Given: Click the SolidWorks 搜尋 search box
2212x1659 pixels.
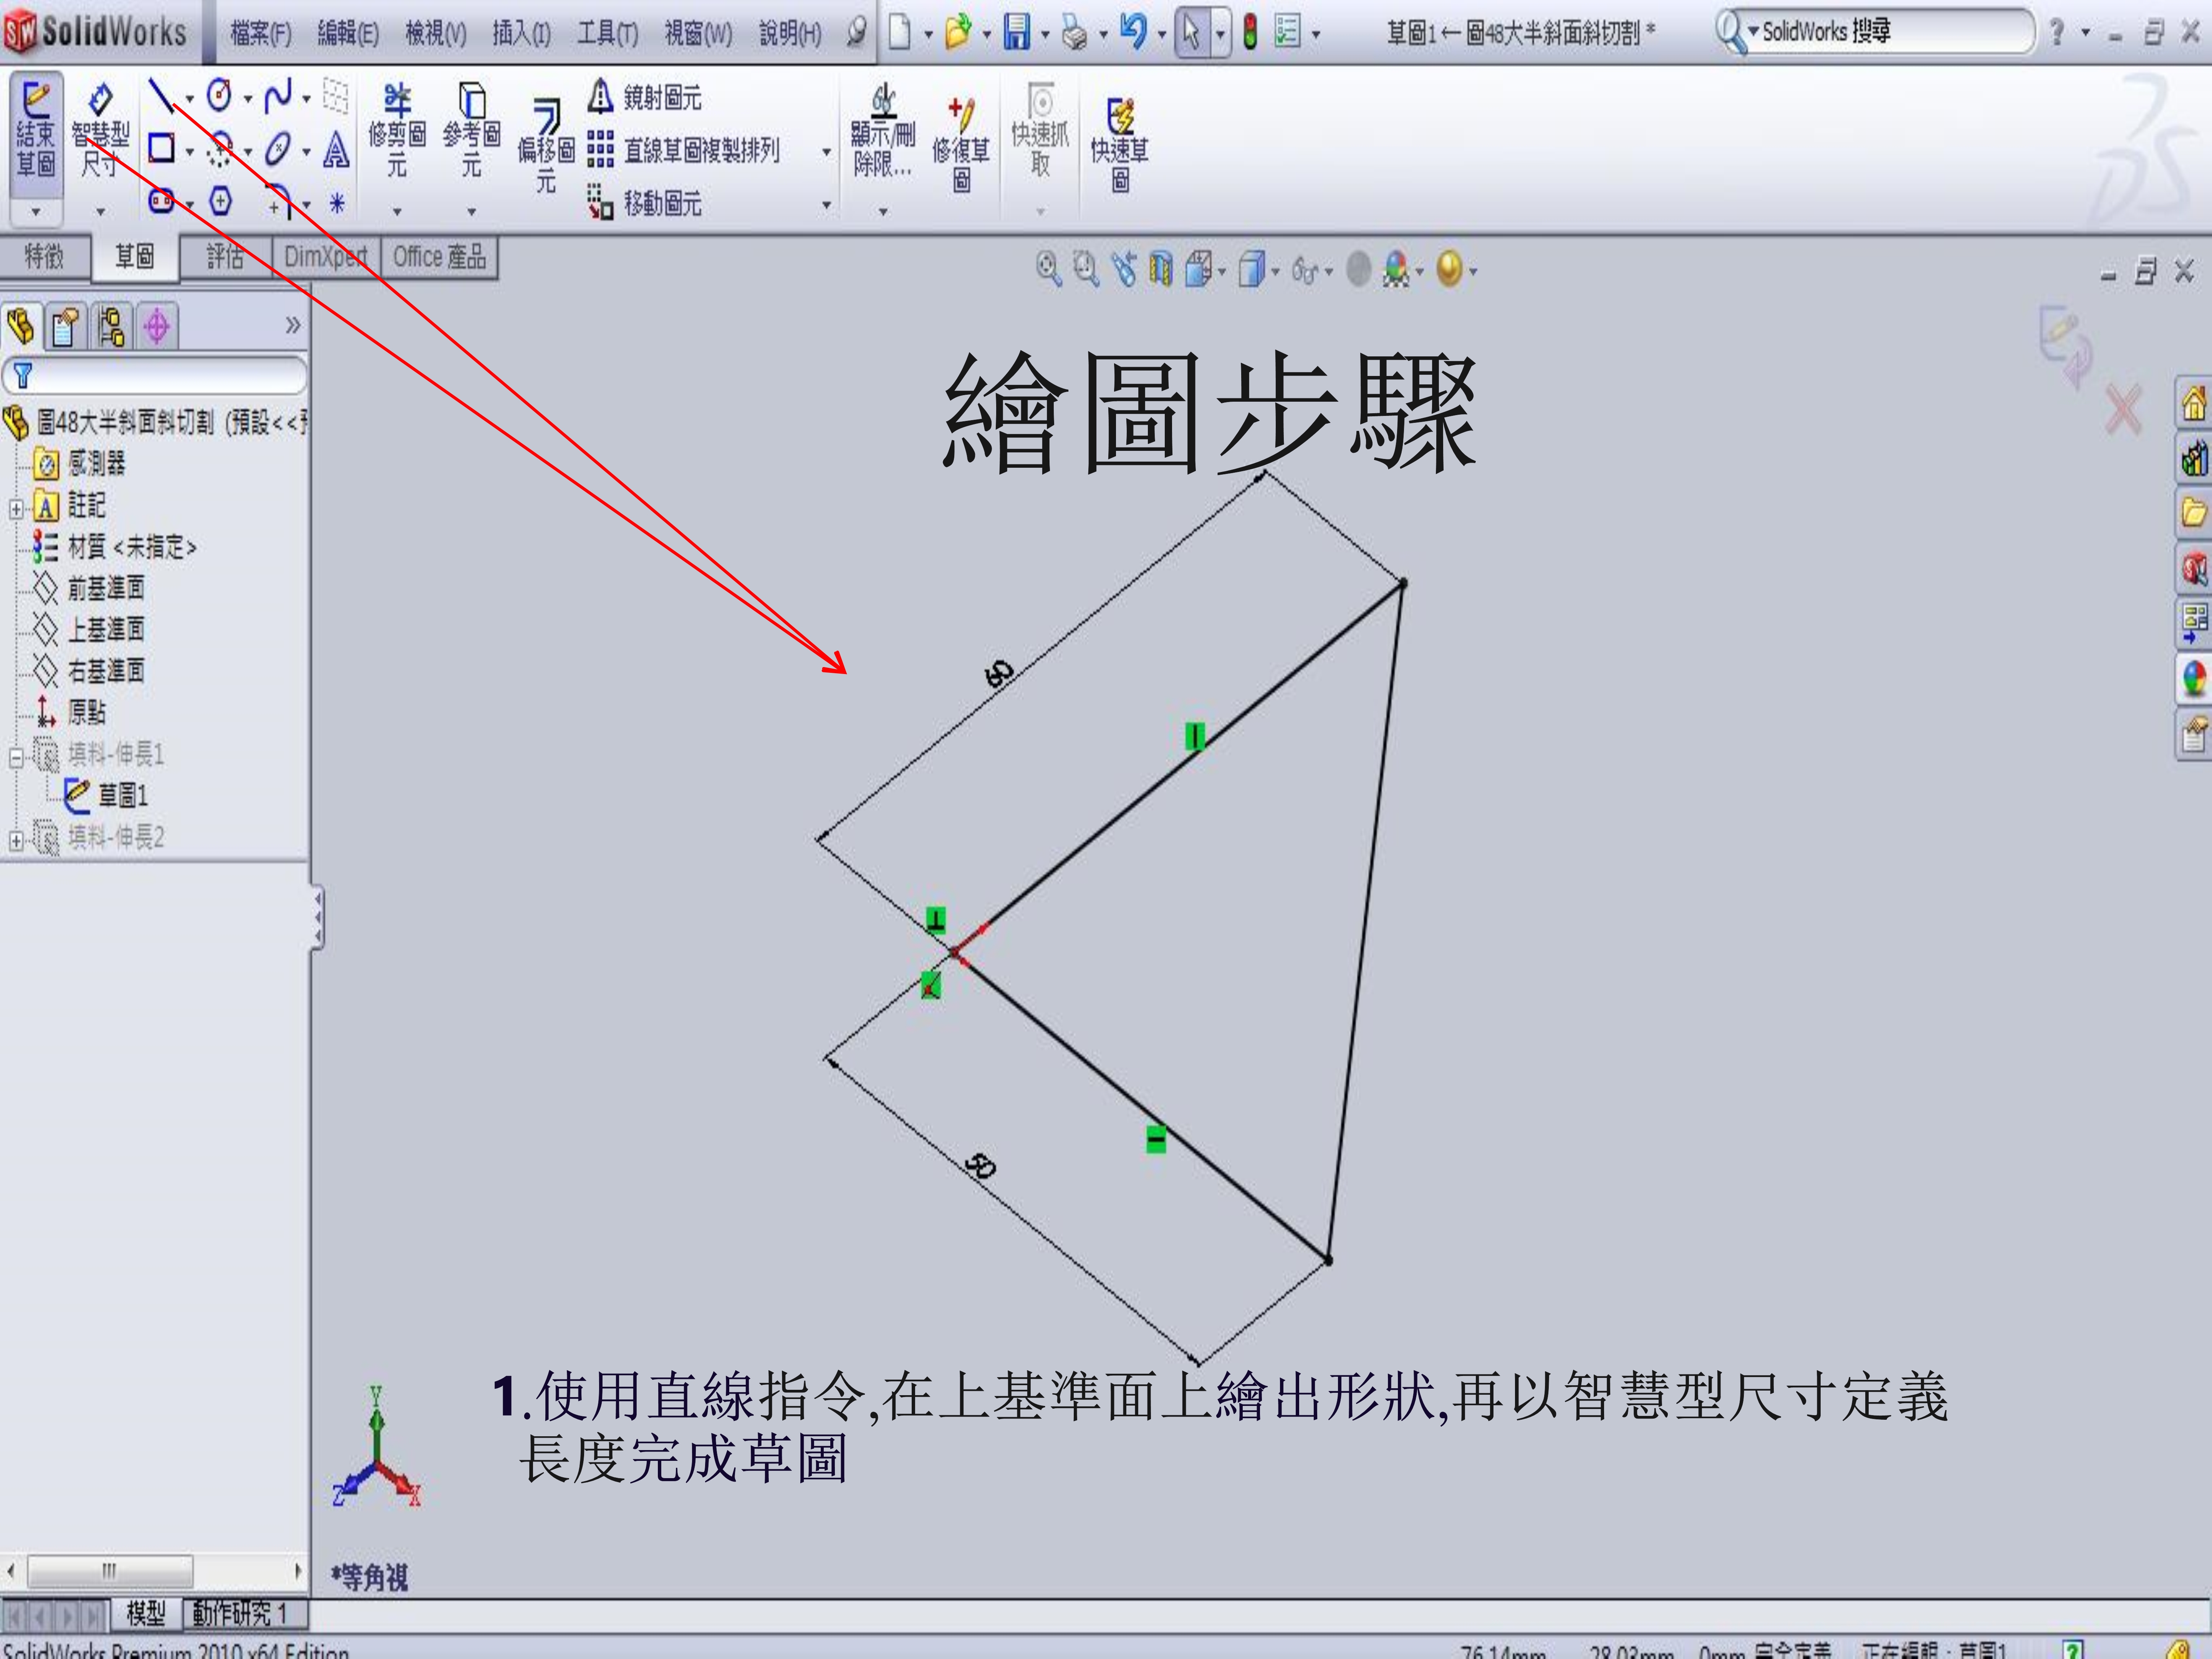Looking at the screenshot, I should (x=1874, y=32).
